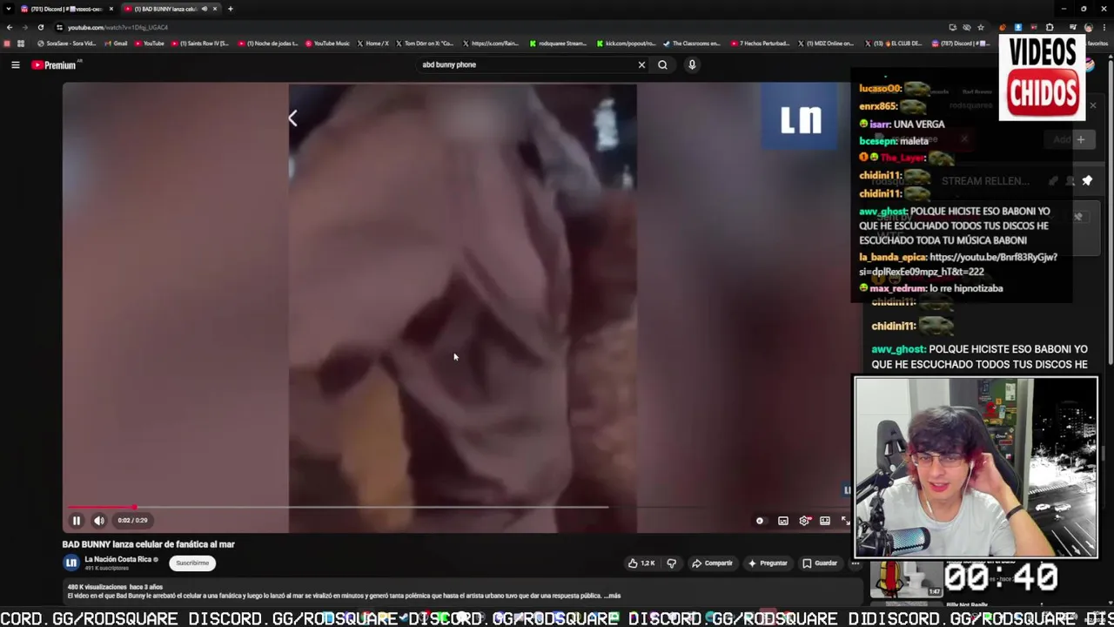Open the MDZ Online bookmark
This screenshot has height=627, width=1114.
pyautogui.click(x=826, y=44)
